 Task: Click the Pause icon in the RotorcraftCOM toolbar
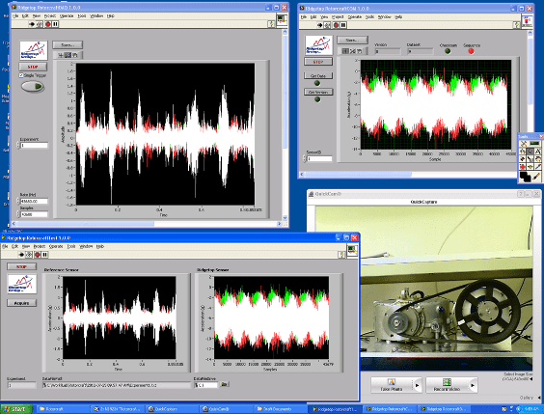(x=343, y=25)
